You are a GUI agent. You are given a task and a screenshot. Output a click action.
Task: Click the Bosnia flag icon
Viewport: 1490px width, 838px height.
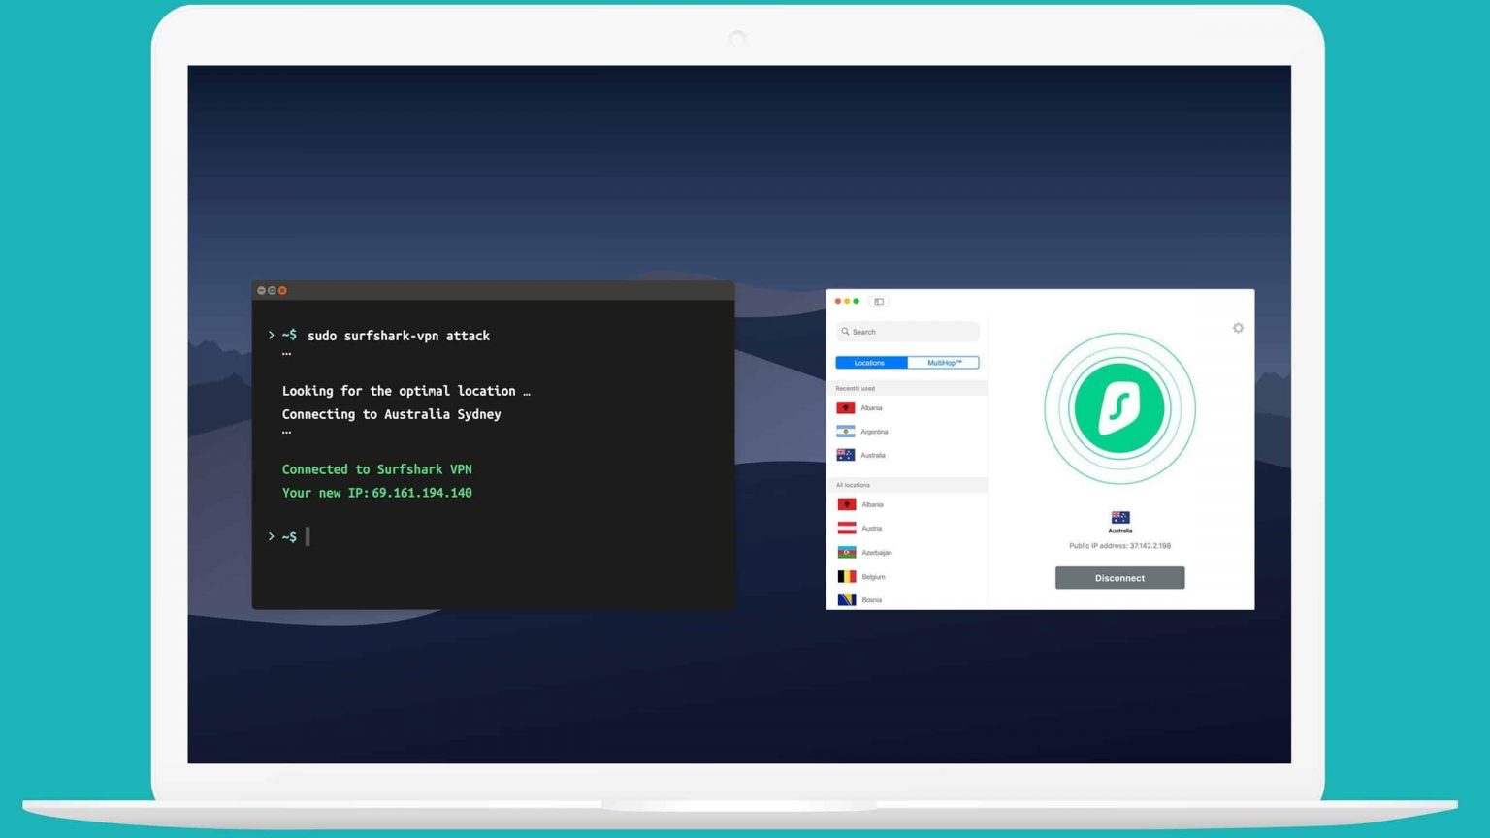pos(847,600)
